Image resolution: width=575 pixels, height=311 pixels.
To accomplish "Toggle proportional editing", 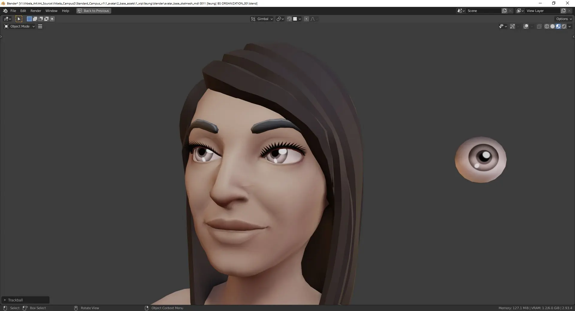I will click(306, 19).
